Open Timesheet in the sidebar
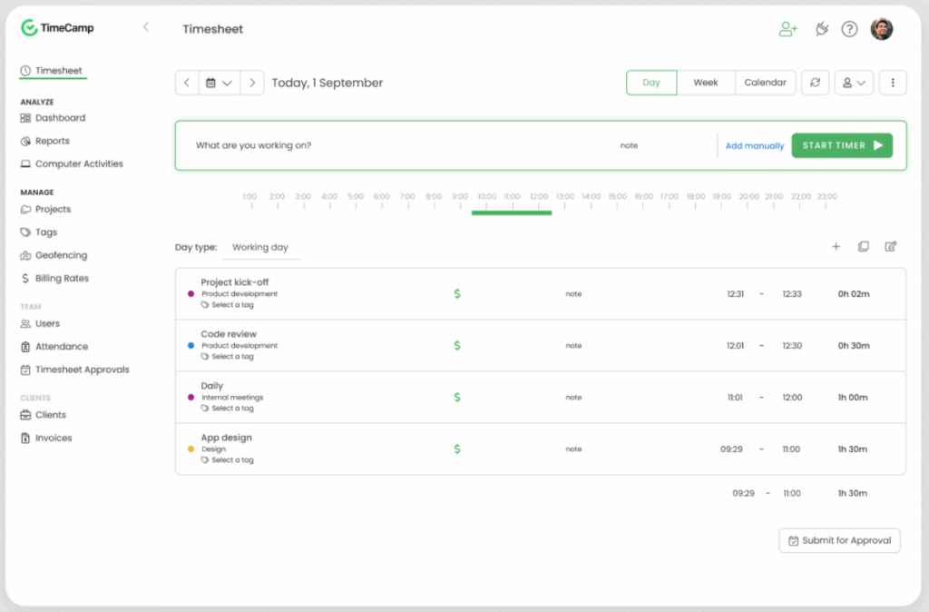The width and height of the screenshot is (929, 612). 52,71
